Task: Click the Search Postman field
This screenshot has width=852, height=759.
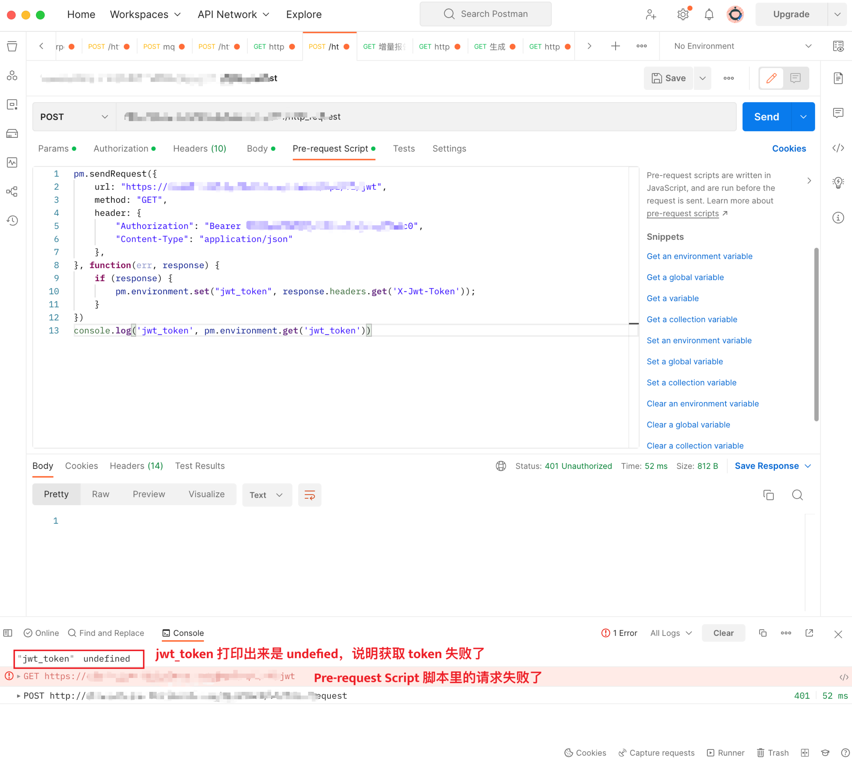Action: point(486,14)
